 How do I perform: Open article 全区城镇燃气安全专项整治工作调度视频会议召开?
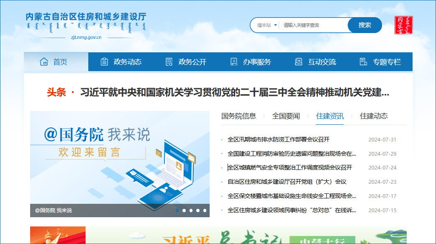[290, 167]
